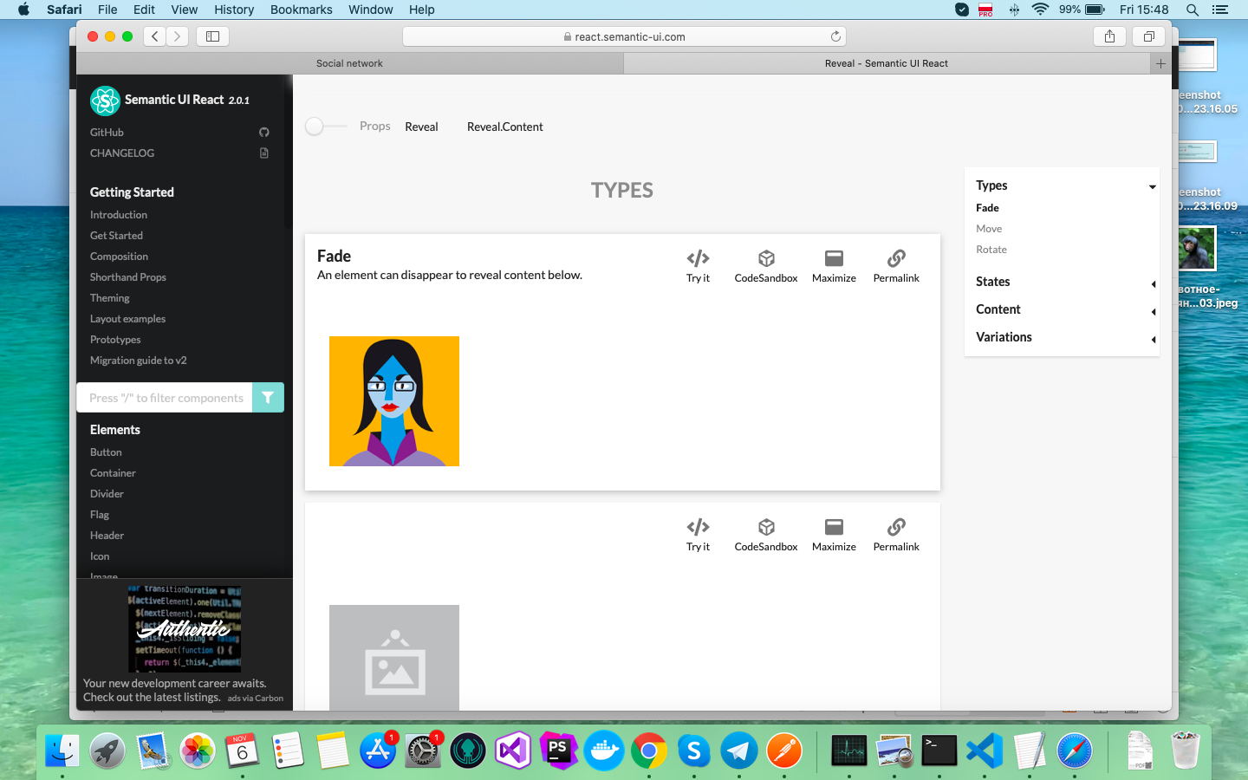Switch to the Social network browser tab
Viewport: 1248px width, 780px height.
pyautogui.click(x=349, y=62)
